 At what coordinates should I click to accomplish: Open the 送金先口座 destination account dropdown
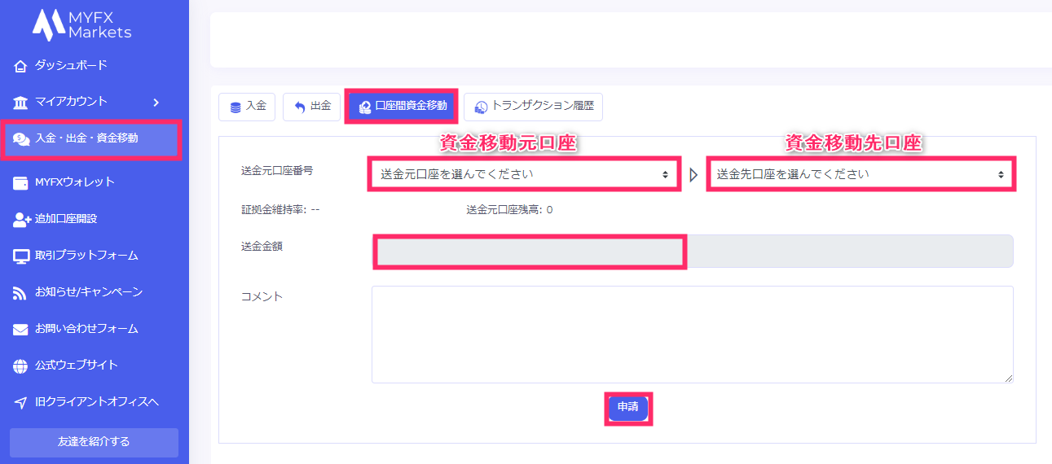point(861,174)
